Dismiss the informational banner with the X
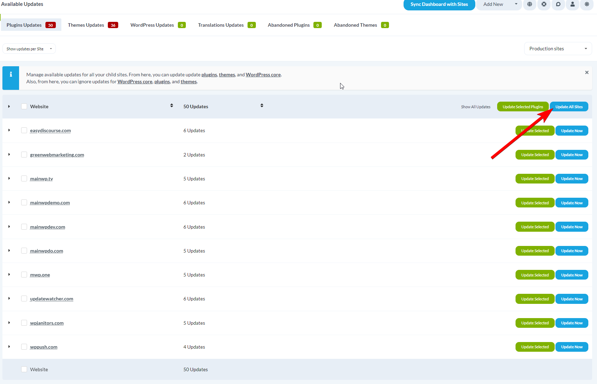597x384 pixels. pyautogui.click(x=587, y=72)
